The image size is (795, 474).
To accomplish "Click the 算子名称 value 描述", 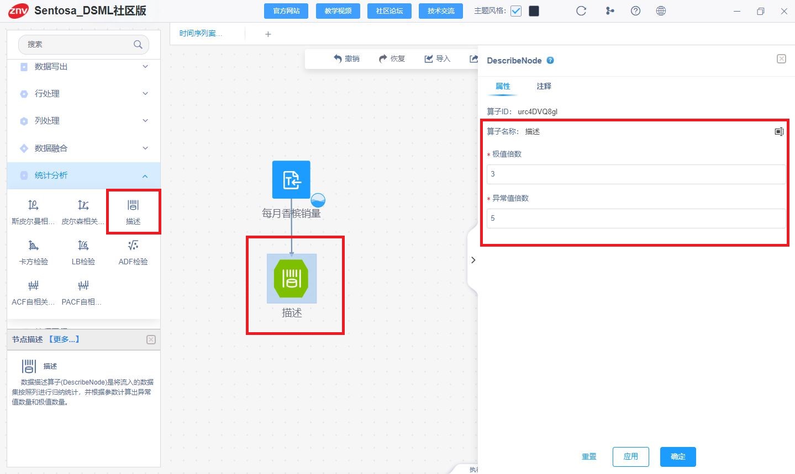I will tap(533, 132).
